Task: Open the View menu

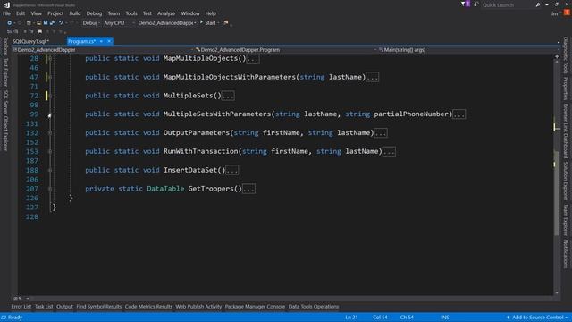Action: (36, 13)
